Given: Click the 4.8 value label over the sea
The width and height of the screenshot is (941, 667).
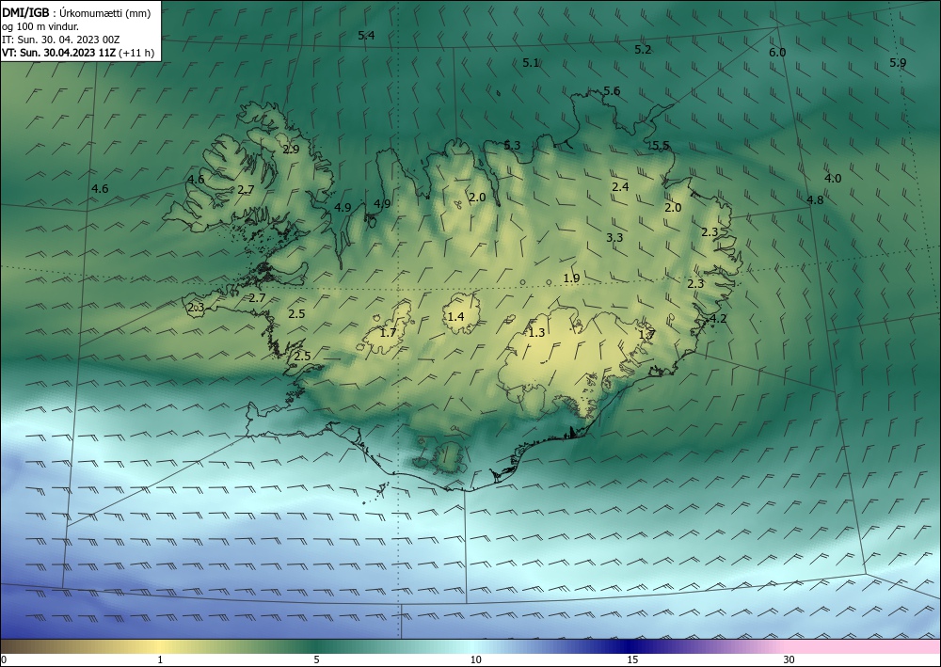Looking at the screenshot, I should click(x=815, y=200).
